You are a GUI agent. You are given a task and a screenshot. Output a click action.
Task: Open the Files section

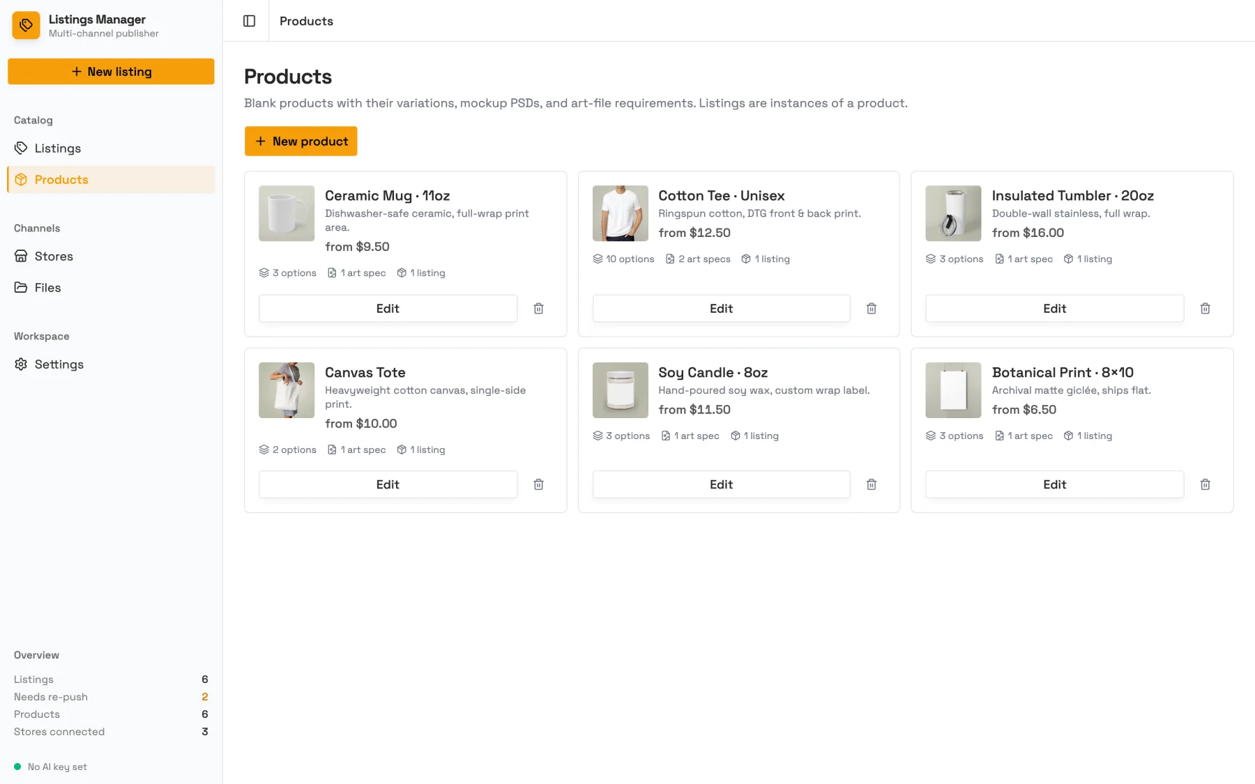(x=111, y=287)
